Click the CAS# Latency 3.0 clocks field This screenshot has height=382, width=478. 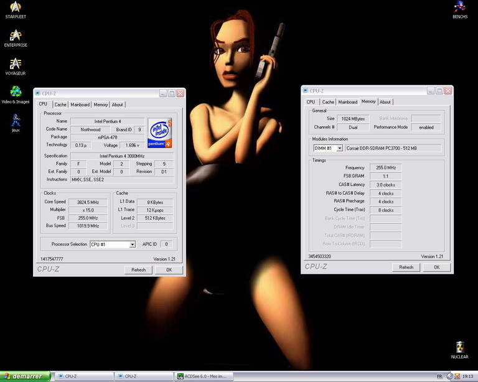click(386, 185)
